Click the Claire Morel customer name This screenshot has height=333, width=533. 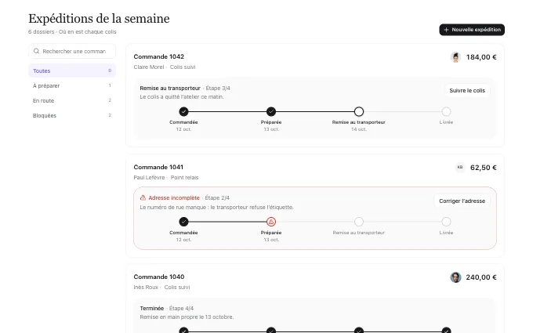(149, 67)
